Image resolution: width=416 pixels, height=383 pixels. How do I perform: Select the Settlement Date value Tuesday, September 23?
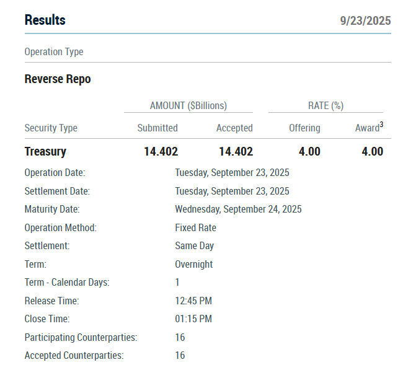coord(232,191)
